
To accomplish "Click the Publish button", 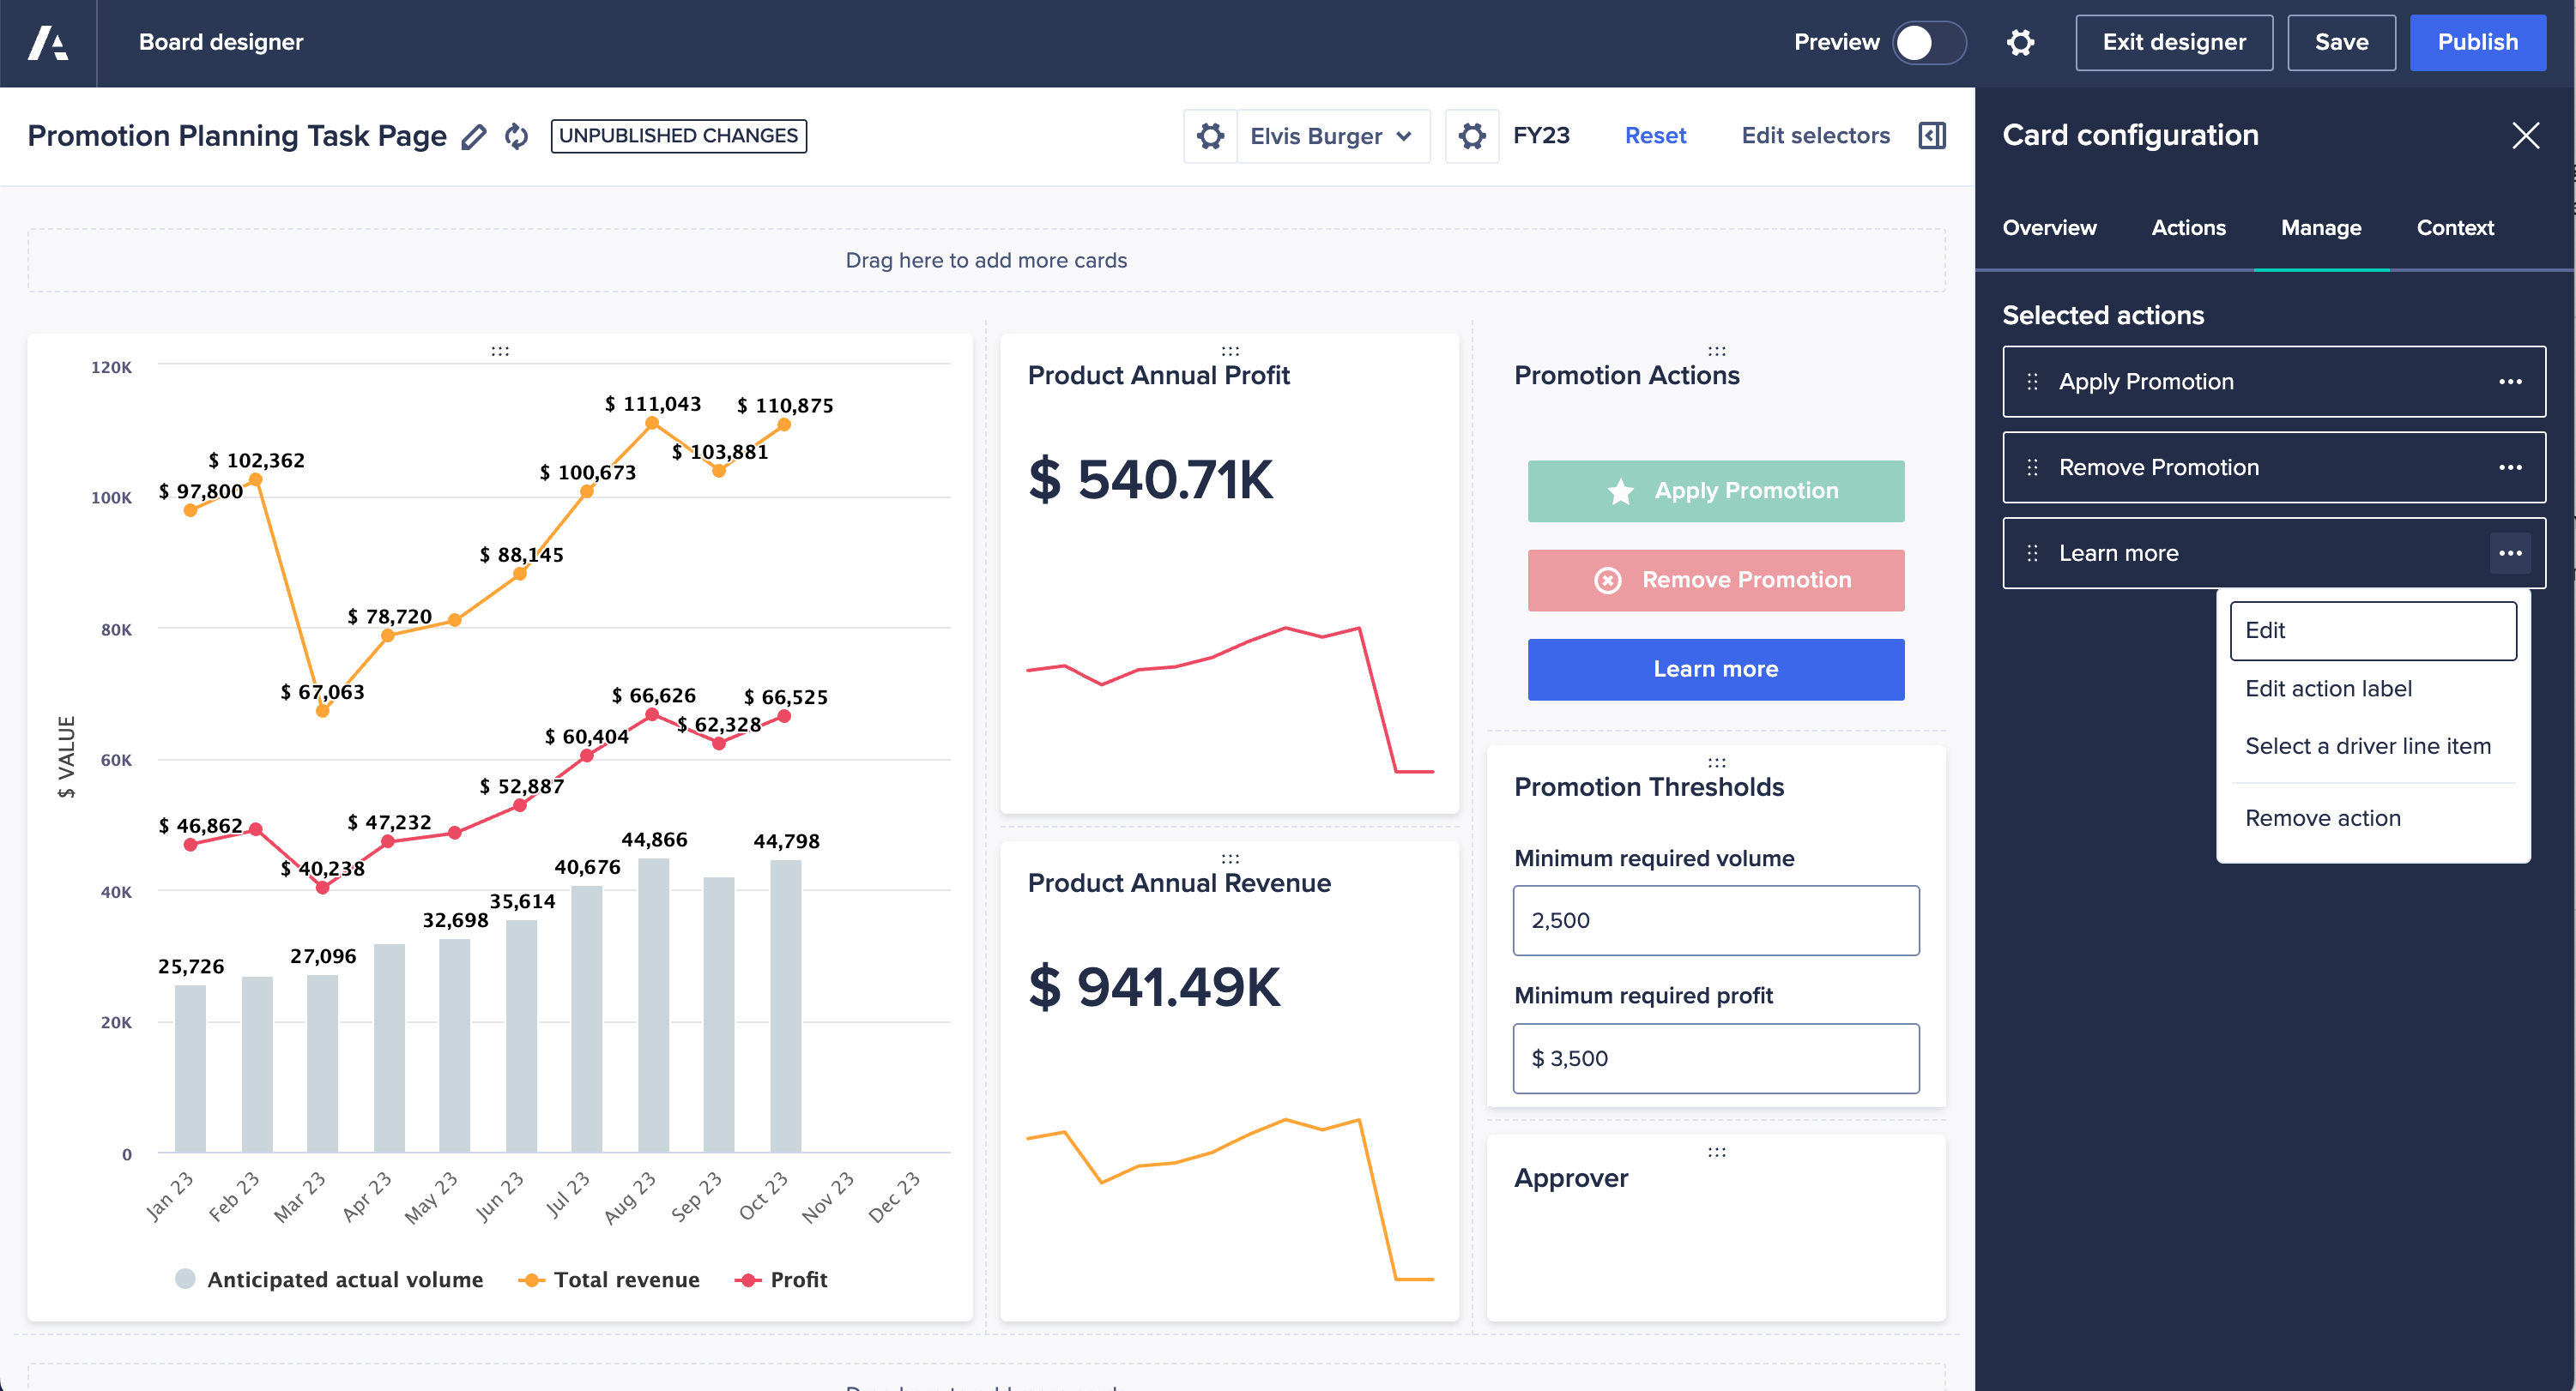I will coord(2477,42).
